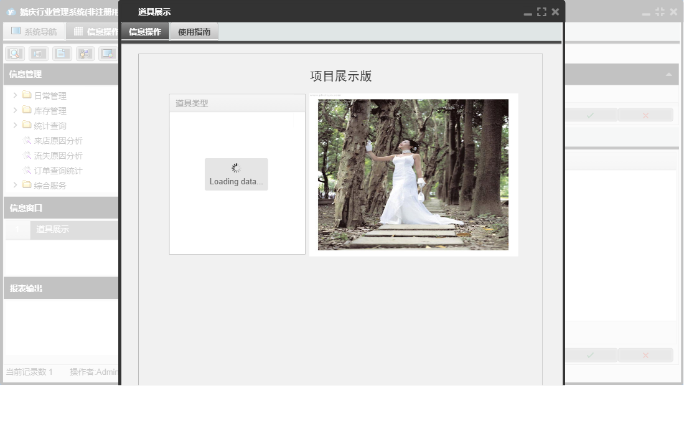This screenshot has width=684, height=439.
Task: Click the monitor with disc toolbar icon
Action: (108, 54)
